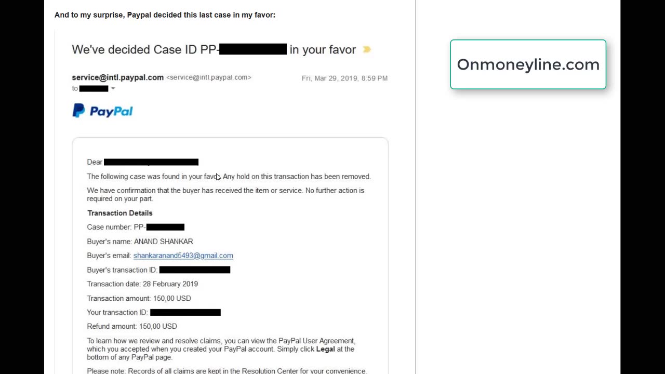Click the redacted recipient name after "to"
Screen dimensions: 665x374
(x=94, y=88)
